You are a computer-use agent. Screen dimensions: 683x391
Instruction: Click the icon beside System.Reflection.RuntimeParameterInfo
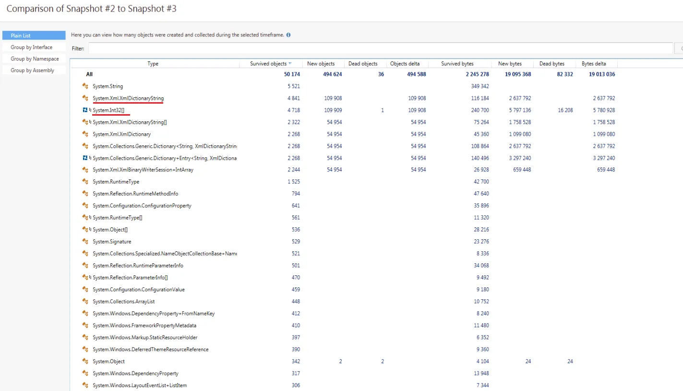pos(85,266)
